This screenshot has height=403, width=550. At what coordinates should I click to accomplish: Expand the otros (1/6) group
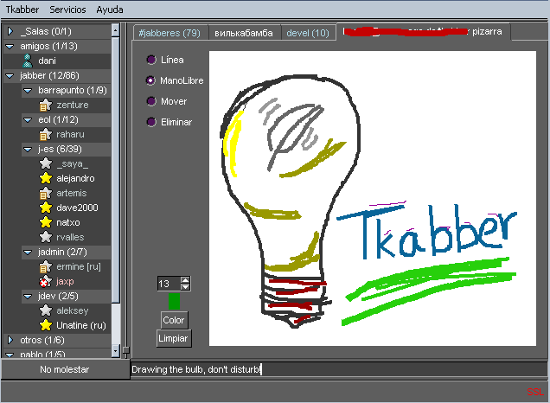pyautogui.click(x=10, y=340)
